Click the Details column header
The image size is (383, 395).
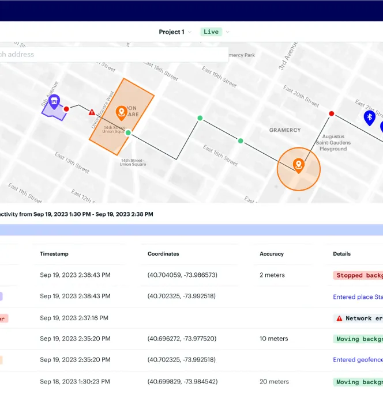pyautogui.click(x=341, y=254)
